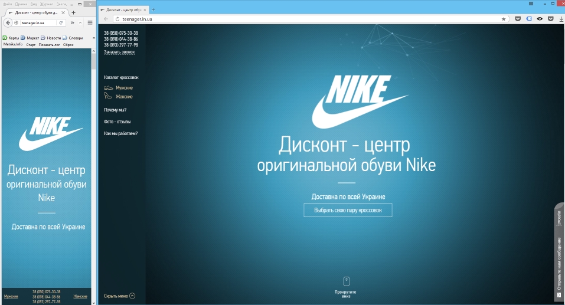Click Nike logo in the left narrow window
This screenshot has height=305, width=565.
[50, 133]
